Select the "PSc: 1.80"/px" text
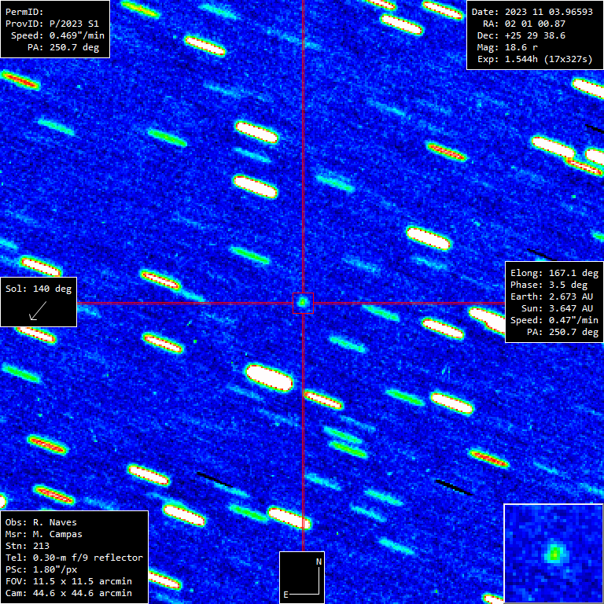604x604 pixels. pyautogui.click(x=41, y=569)
